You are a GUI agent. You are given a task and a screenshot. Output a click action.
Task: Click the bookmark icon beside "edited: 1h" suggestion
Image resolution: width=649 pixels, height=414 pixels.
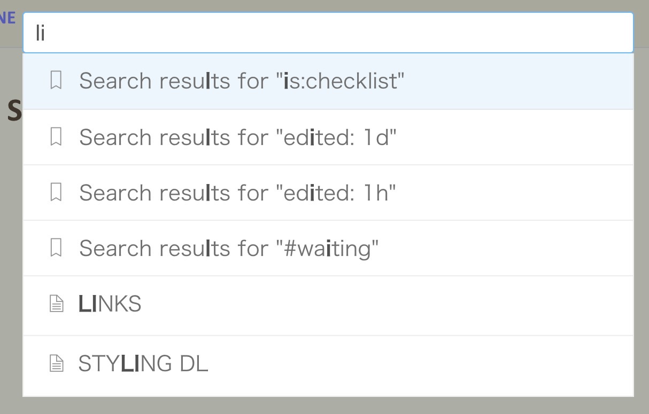56,193
